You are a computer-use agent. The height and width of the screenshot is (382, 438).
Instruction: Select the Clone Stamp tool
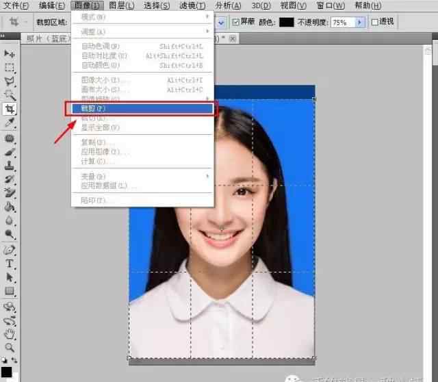pyautogui.click(x=10, y=166)
